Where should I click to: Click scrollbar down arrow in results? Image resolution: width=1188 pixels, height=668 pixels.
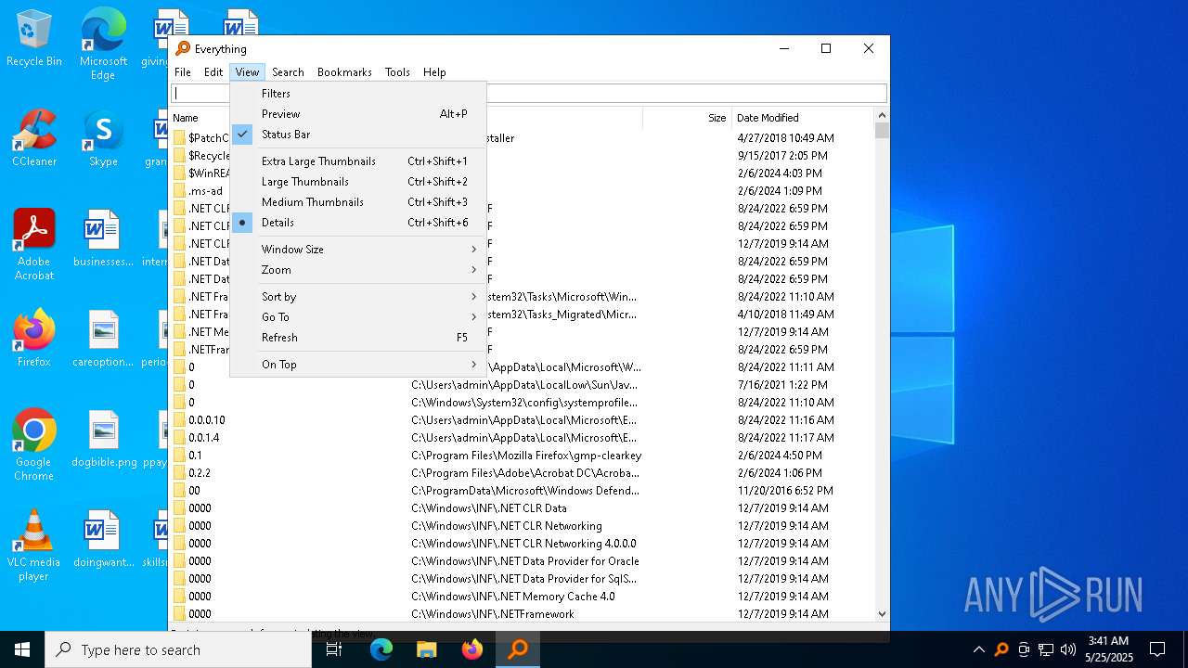tap(882, 613)
